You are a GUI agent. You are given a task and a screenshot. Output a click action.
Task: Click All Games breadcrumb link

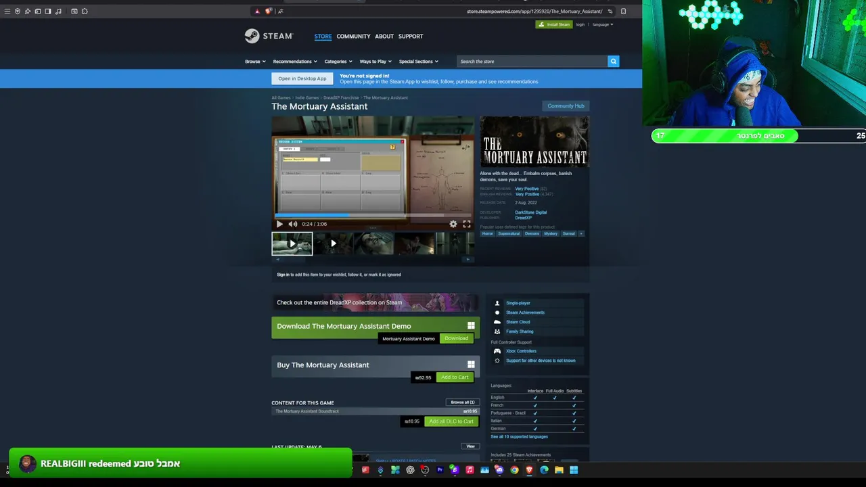tap(281, 98)
